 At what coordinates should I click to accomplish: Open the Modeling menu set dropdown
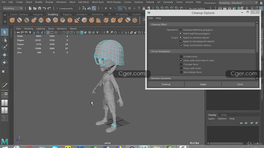13,8
